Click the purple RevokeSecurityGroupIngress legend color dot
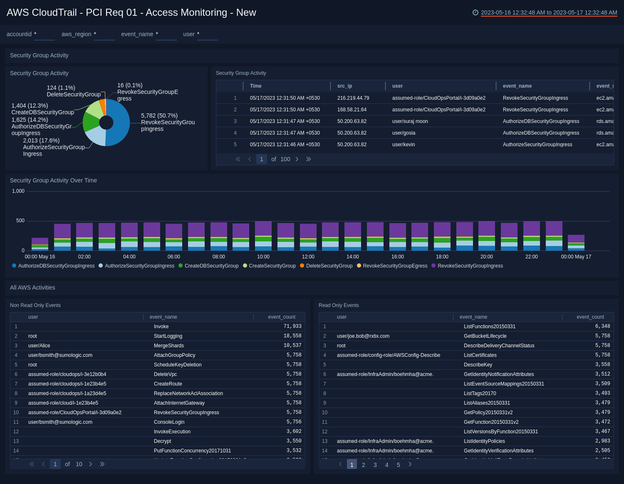 pyautogui.click(x=433, y=265)
